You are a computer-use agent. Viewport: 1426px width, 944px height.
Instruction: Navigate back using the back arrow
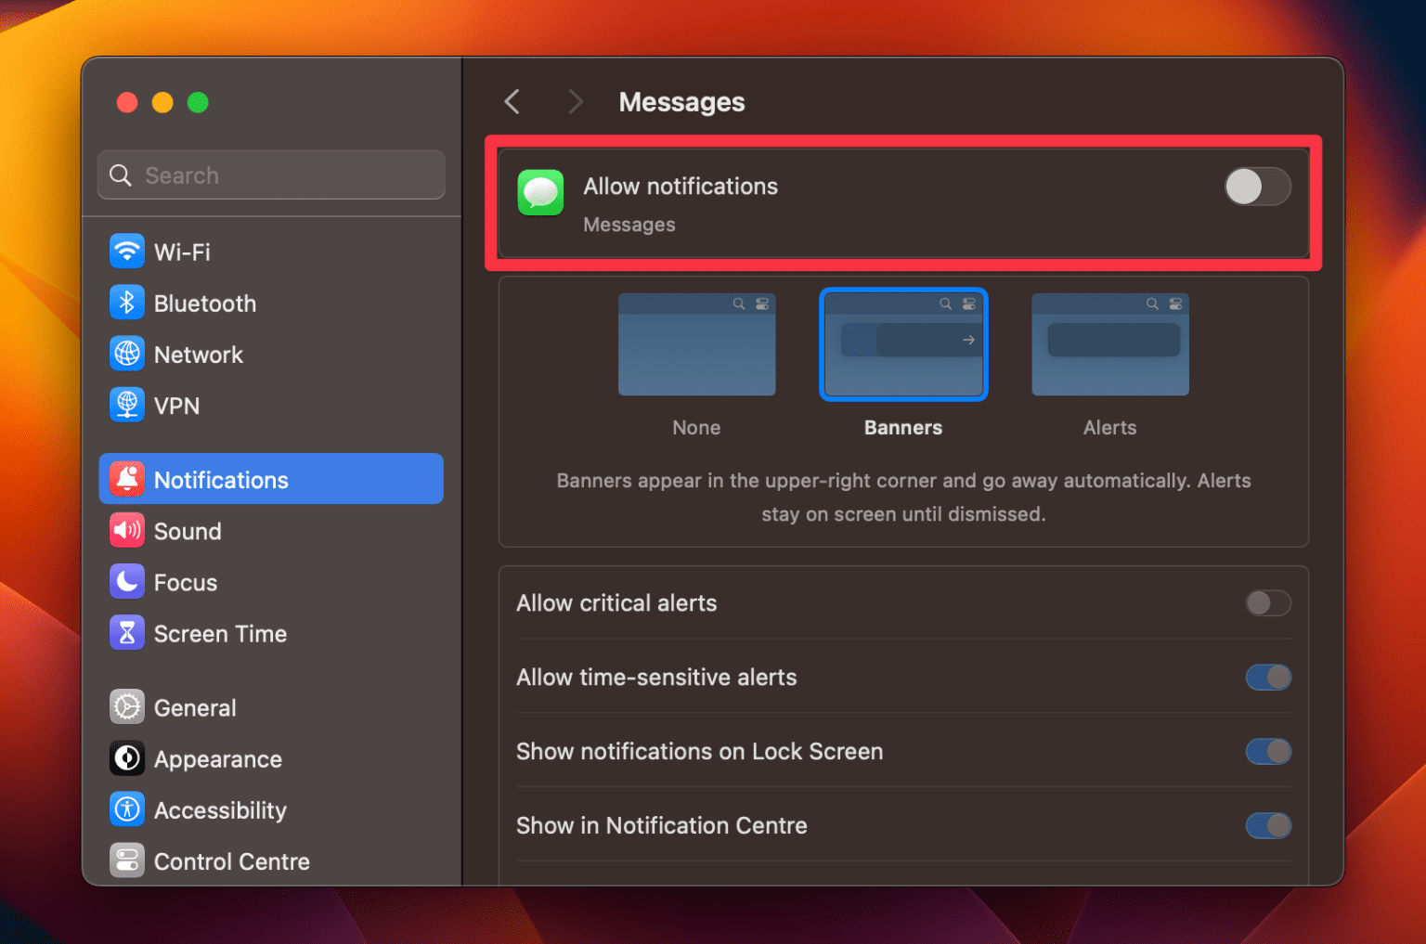(x=512, y=101)
